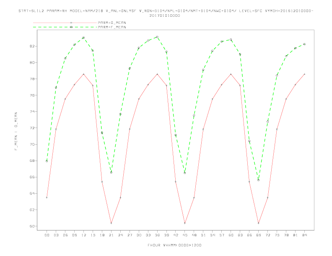Select the F_MEAN circle marker at hour 36
Screen dimensions: 332x256
click(157, 37)
